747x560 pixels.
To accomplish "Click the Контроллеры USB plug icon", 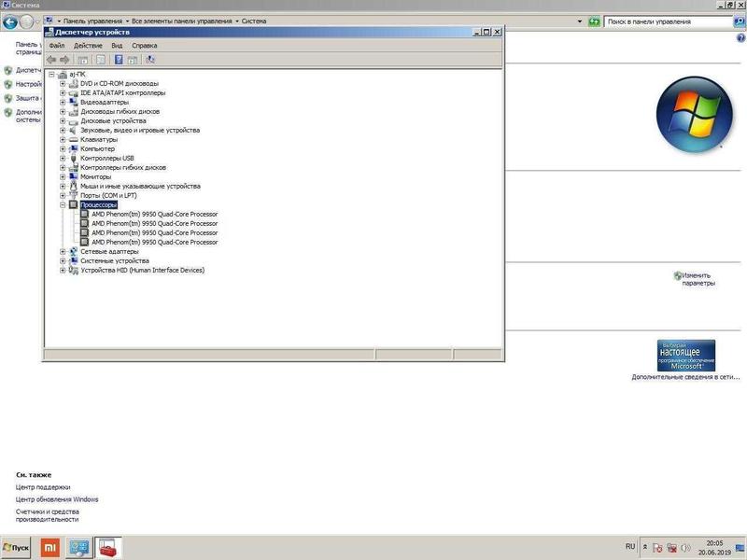I will point(74,158).
